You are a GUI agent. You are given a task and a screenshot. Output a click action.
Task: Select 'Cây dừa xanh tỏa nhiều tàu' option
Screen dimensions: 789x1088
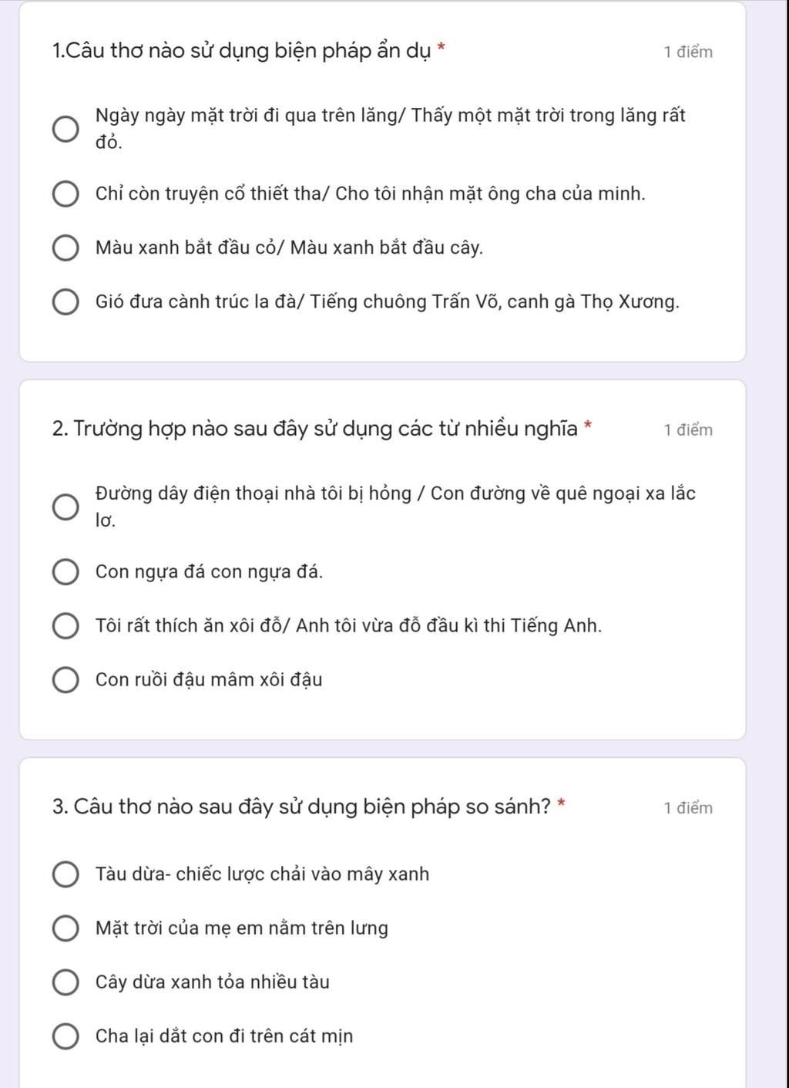(x=65, y=982)
